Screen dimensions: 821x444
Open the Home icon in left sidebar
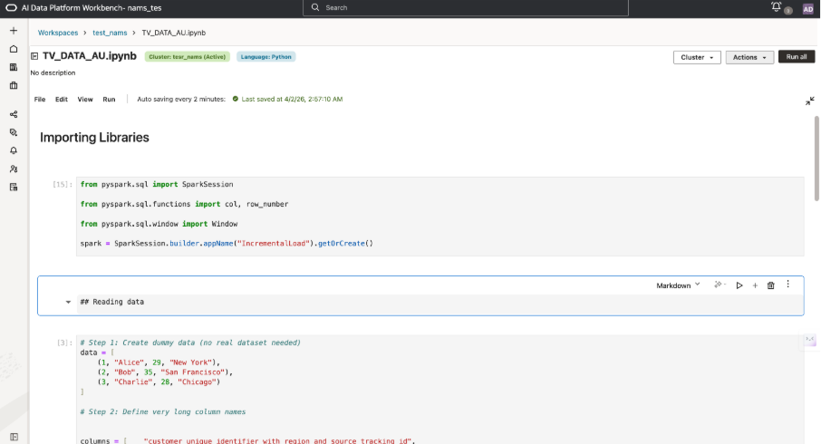point(13,49)
